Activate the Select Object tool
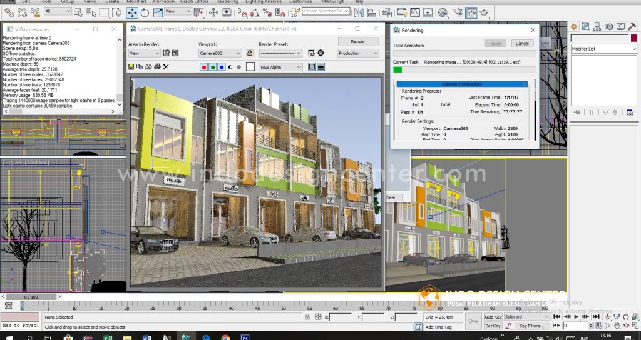 (x=78, y=12)
